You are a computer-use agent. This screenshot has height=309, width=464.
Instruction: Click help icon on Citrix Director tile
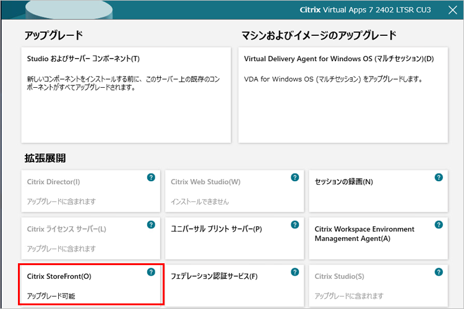point(151,177)
